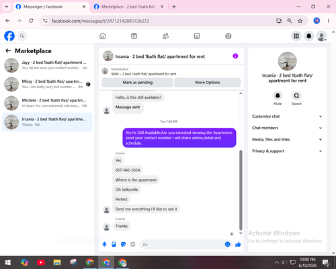
Task: Open YouTube from the taskbar
Action: click(x=41, y=262)
